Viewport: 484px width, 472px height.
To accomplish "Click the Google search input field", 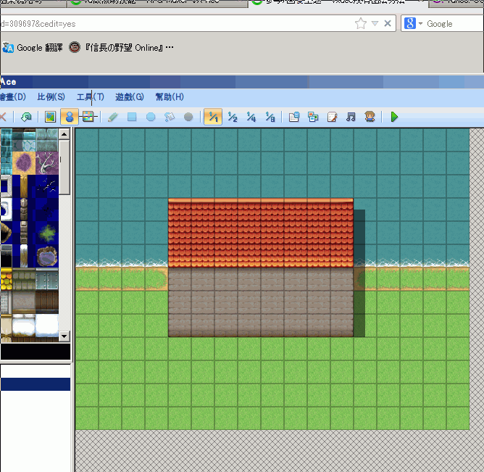I will (x=455, y=23).
